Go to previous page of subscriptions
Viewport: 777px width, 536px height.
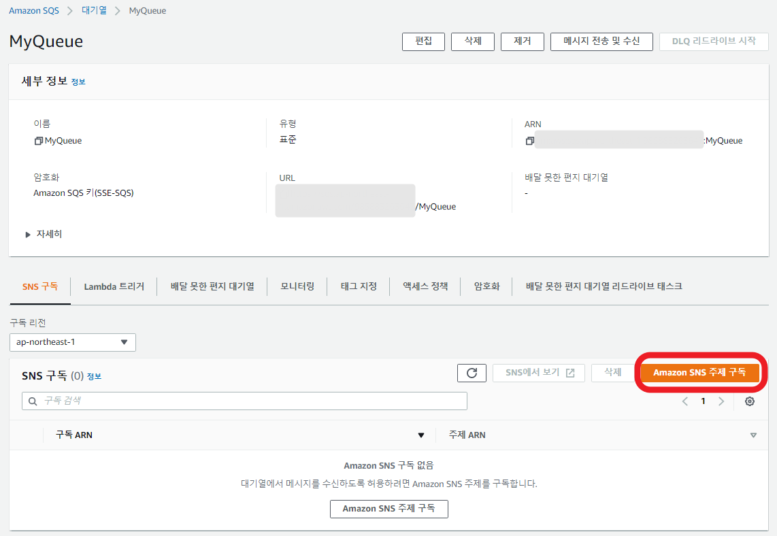click(685, 401)
